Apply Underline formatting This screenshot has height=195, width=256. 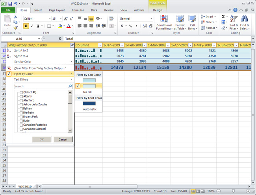(38, 26)
